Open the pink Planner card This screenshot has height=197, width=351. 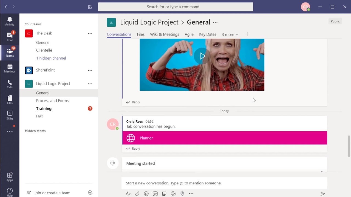pos(225,138)
